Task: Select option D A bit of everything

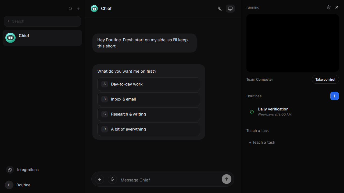Action: click(x=149, y=129)
